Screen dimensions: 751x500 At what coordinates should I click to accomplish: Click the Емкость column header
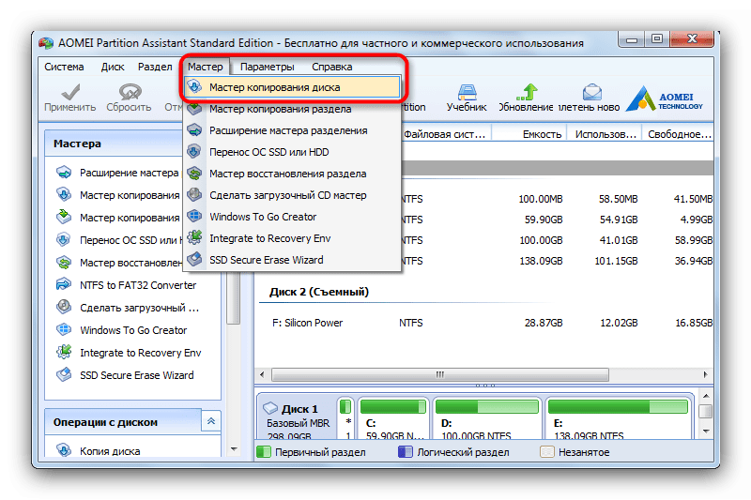click(x=529, y=134)
